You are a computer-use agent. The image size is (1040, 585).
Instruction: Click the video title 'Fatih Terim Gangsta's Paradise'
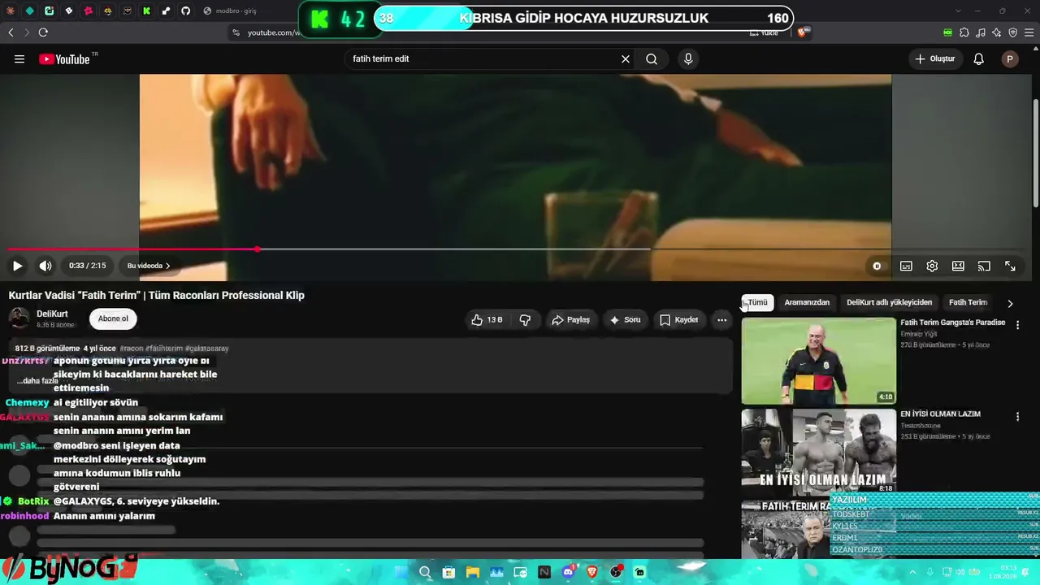click(x=953, y=323)
